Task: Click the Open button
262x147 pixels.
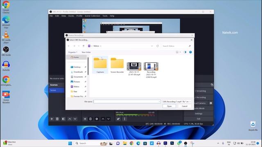Action: click(x=169, y=106)
